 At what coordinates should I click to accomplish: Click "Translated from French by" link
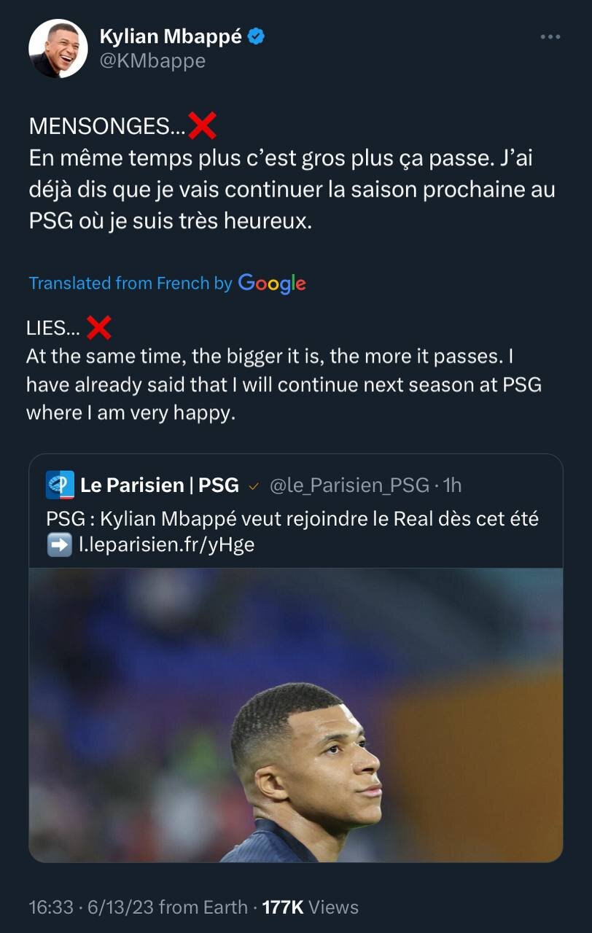[x=131, y=284]
